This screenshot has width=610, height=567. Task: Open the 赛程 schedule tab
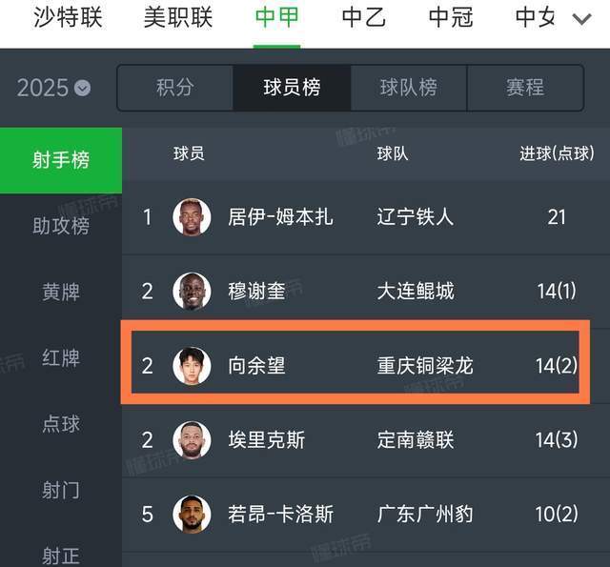pyautogui.click(x=525, y=88)
